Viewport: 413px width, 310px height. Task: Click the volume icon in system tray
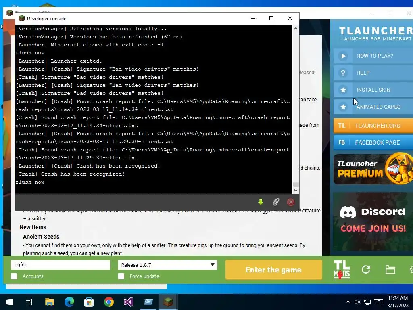357,302
